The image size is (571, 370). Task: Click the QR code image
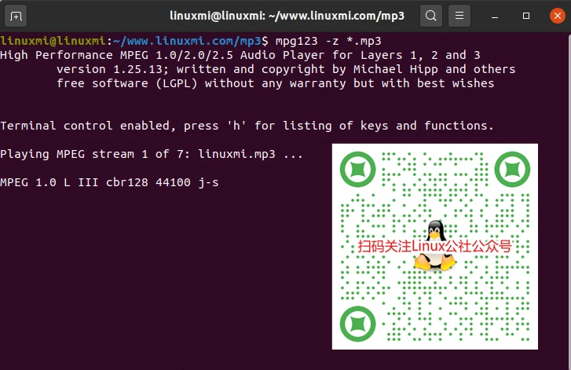click(x=435, y=247)
